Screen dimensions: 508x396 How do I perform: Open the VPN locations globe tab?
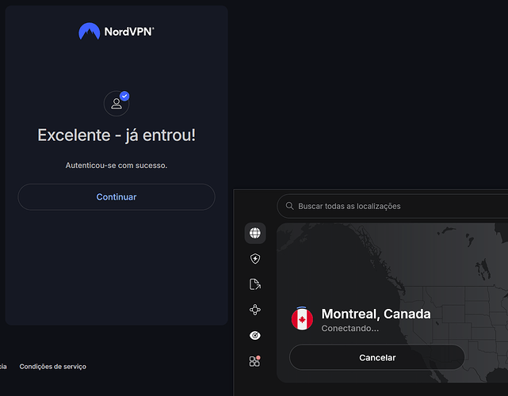click(x=255, y=233)
